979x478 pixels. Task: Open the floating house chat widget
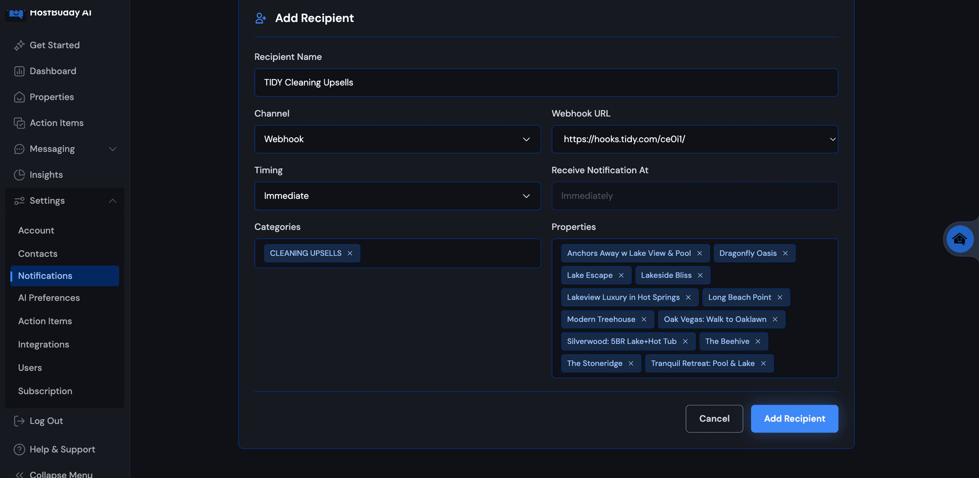pyautogui.click(x=960, y=239)
